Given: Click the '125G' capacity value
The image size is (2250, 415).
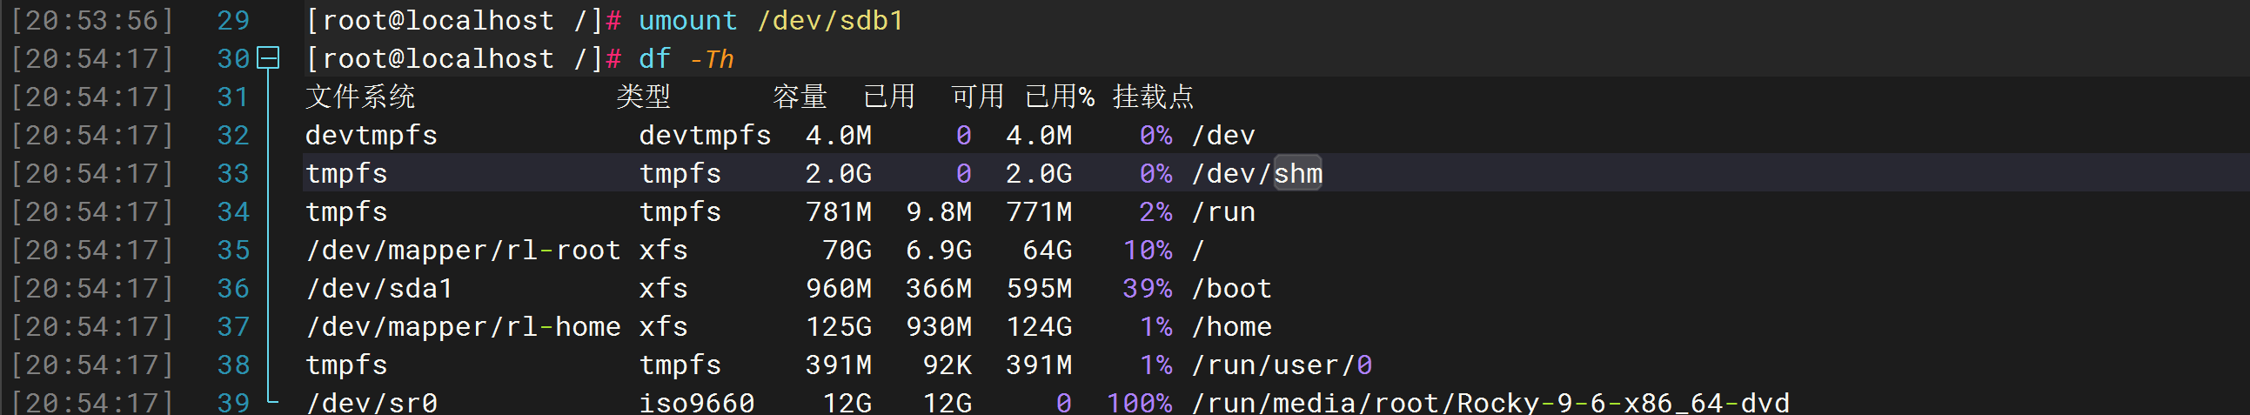Looking at the screenshot, I should [x=839, y=327].
